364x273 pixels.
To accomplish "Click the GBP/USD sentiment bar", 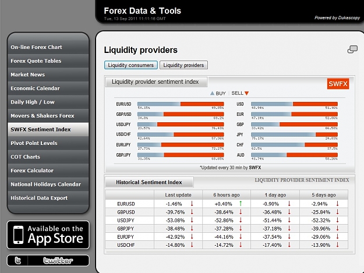I will click(x=181, y=114).
